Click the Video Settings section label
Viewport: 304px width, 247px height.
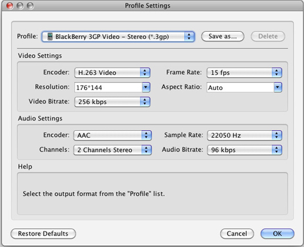pyautogui.click(x=40, y=55)
